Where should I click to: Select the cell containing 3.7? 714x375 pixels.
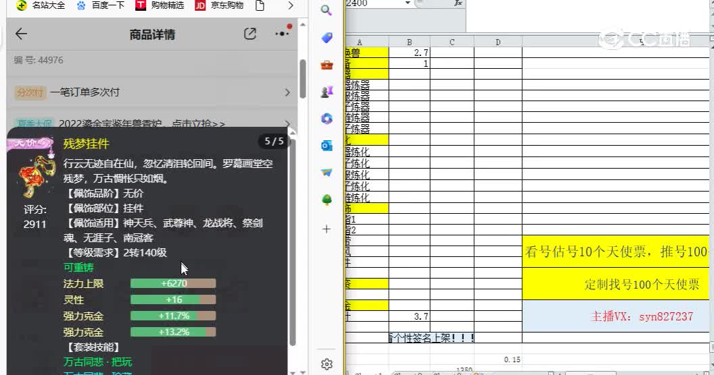409,316
